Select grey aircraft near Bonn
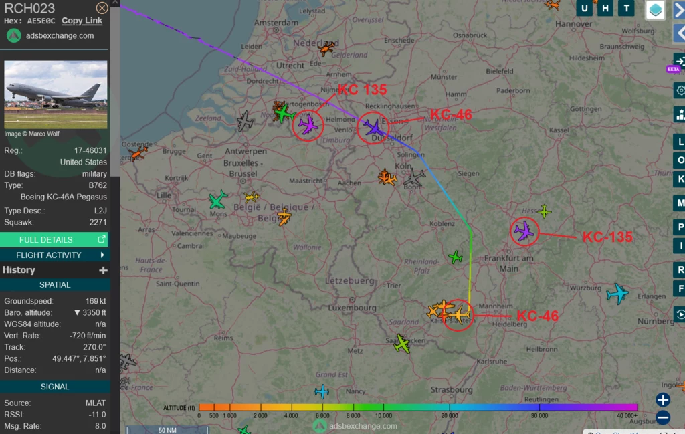Image resolution: width=685 pixels, height=434 pixels. coord(413,177)
